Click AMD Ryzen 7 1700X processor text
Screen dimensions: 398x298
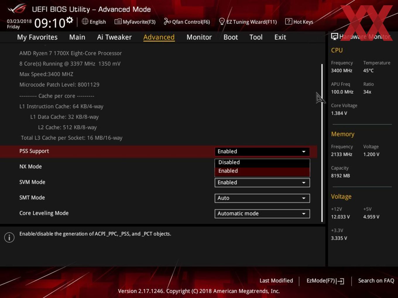coord(71,53)
